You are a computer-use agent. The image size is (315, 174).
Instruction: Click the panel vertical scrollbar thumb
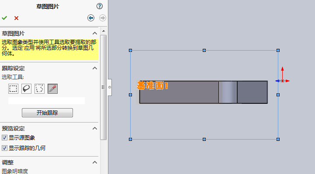(103, 87)
